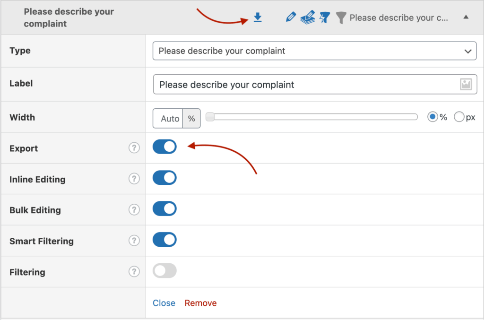This screenshot has width=484, height=320.
Task: Open help tooltip for Export option
Action: click(134, 148)
